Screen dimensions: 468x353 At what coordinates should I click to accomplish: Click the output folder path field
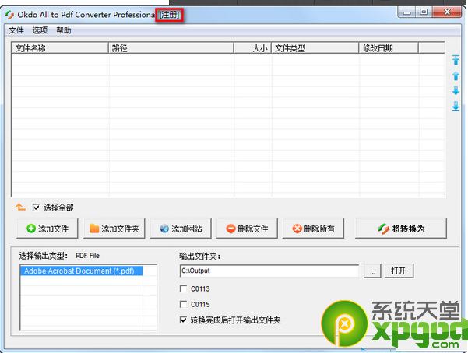[269, 271]
